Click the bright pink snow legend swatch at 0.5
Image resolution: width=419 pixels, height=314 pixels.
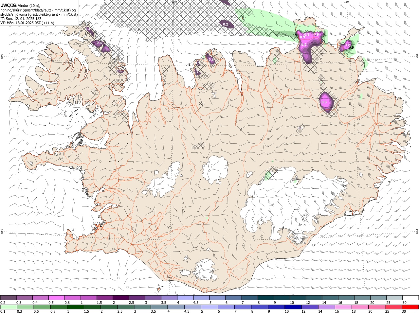(x=57, y=298)
